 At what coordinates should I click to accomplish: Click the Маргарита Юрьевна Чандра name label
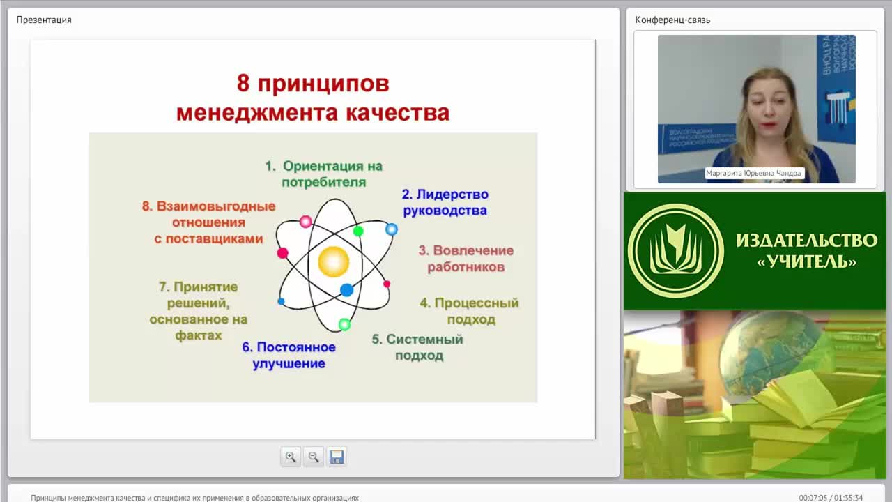click(x=754, y=173)
